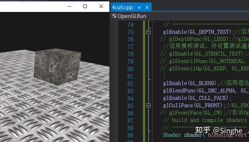
Task: Click the marble cube in the render window
Action: [x=57, y=66]
